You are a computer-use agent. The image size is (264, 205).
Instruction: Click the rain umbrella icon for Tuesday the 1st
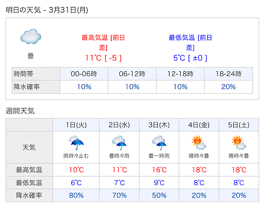(x=76, y=143)
